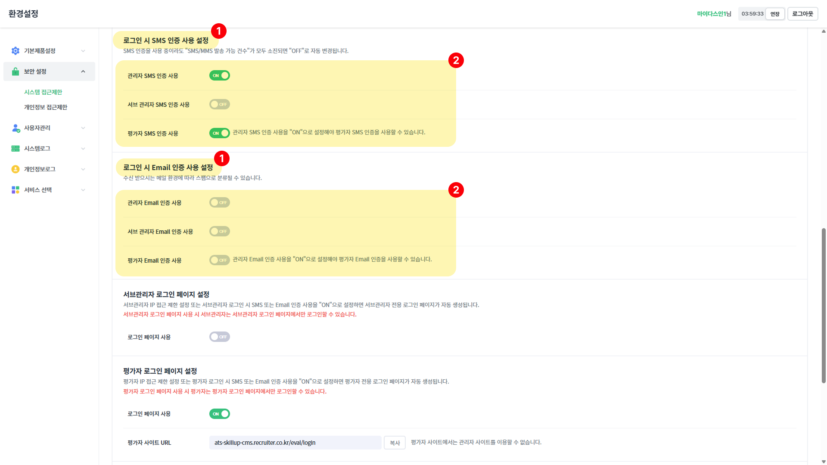
Task: Turn off 관리자 SMS 인증 사용 toggle
Action: click(220, 75)
